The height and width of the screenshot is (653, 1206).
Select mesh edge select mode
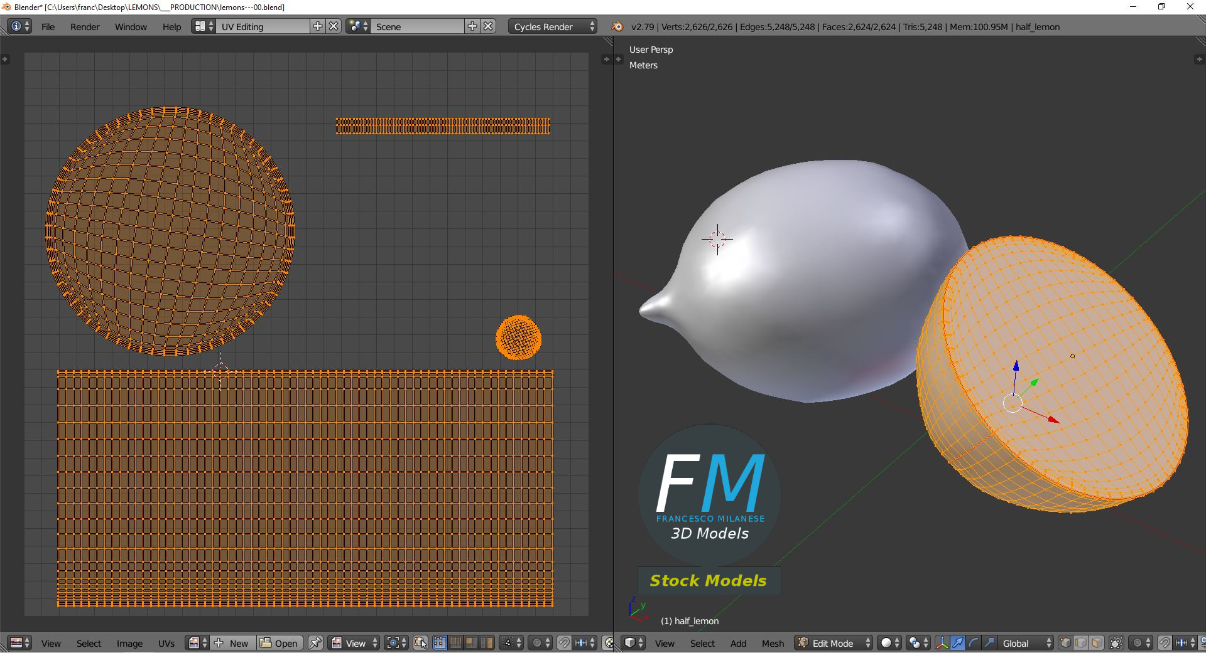coord(1081,643)
